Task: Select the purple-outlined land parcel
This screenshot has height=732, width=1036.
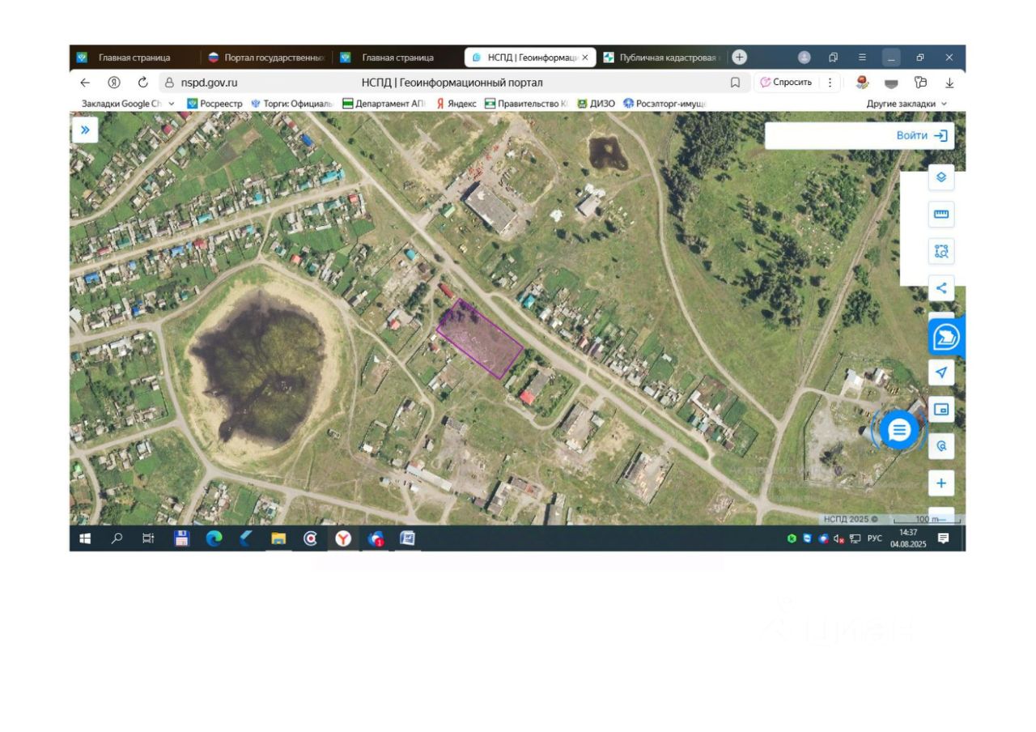Action: pyautogui.click(x=480, y=338)
